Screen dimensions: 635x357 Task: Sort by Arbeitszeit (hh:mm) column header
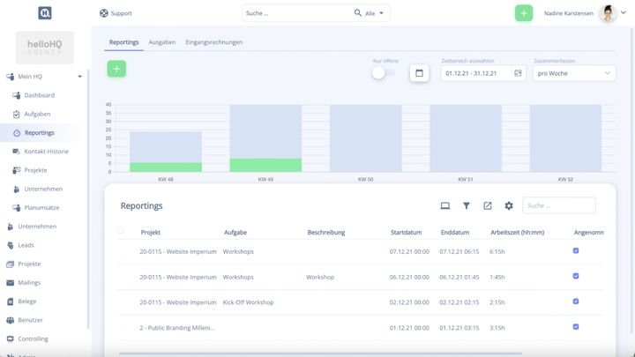(517, 233)
